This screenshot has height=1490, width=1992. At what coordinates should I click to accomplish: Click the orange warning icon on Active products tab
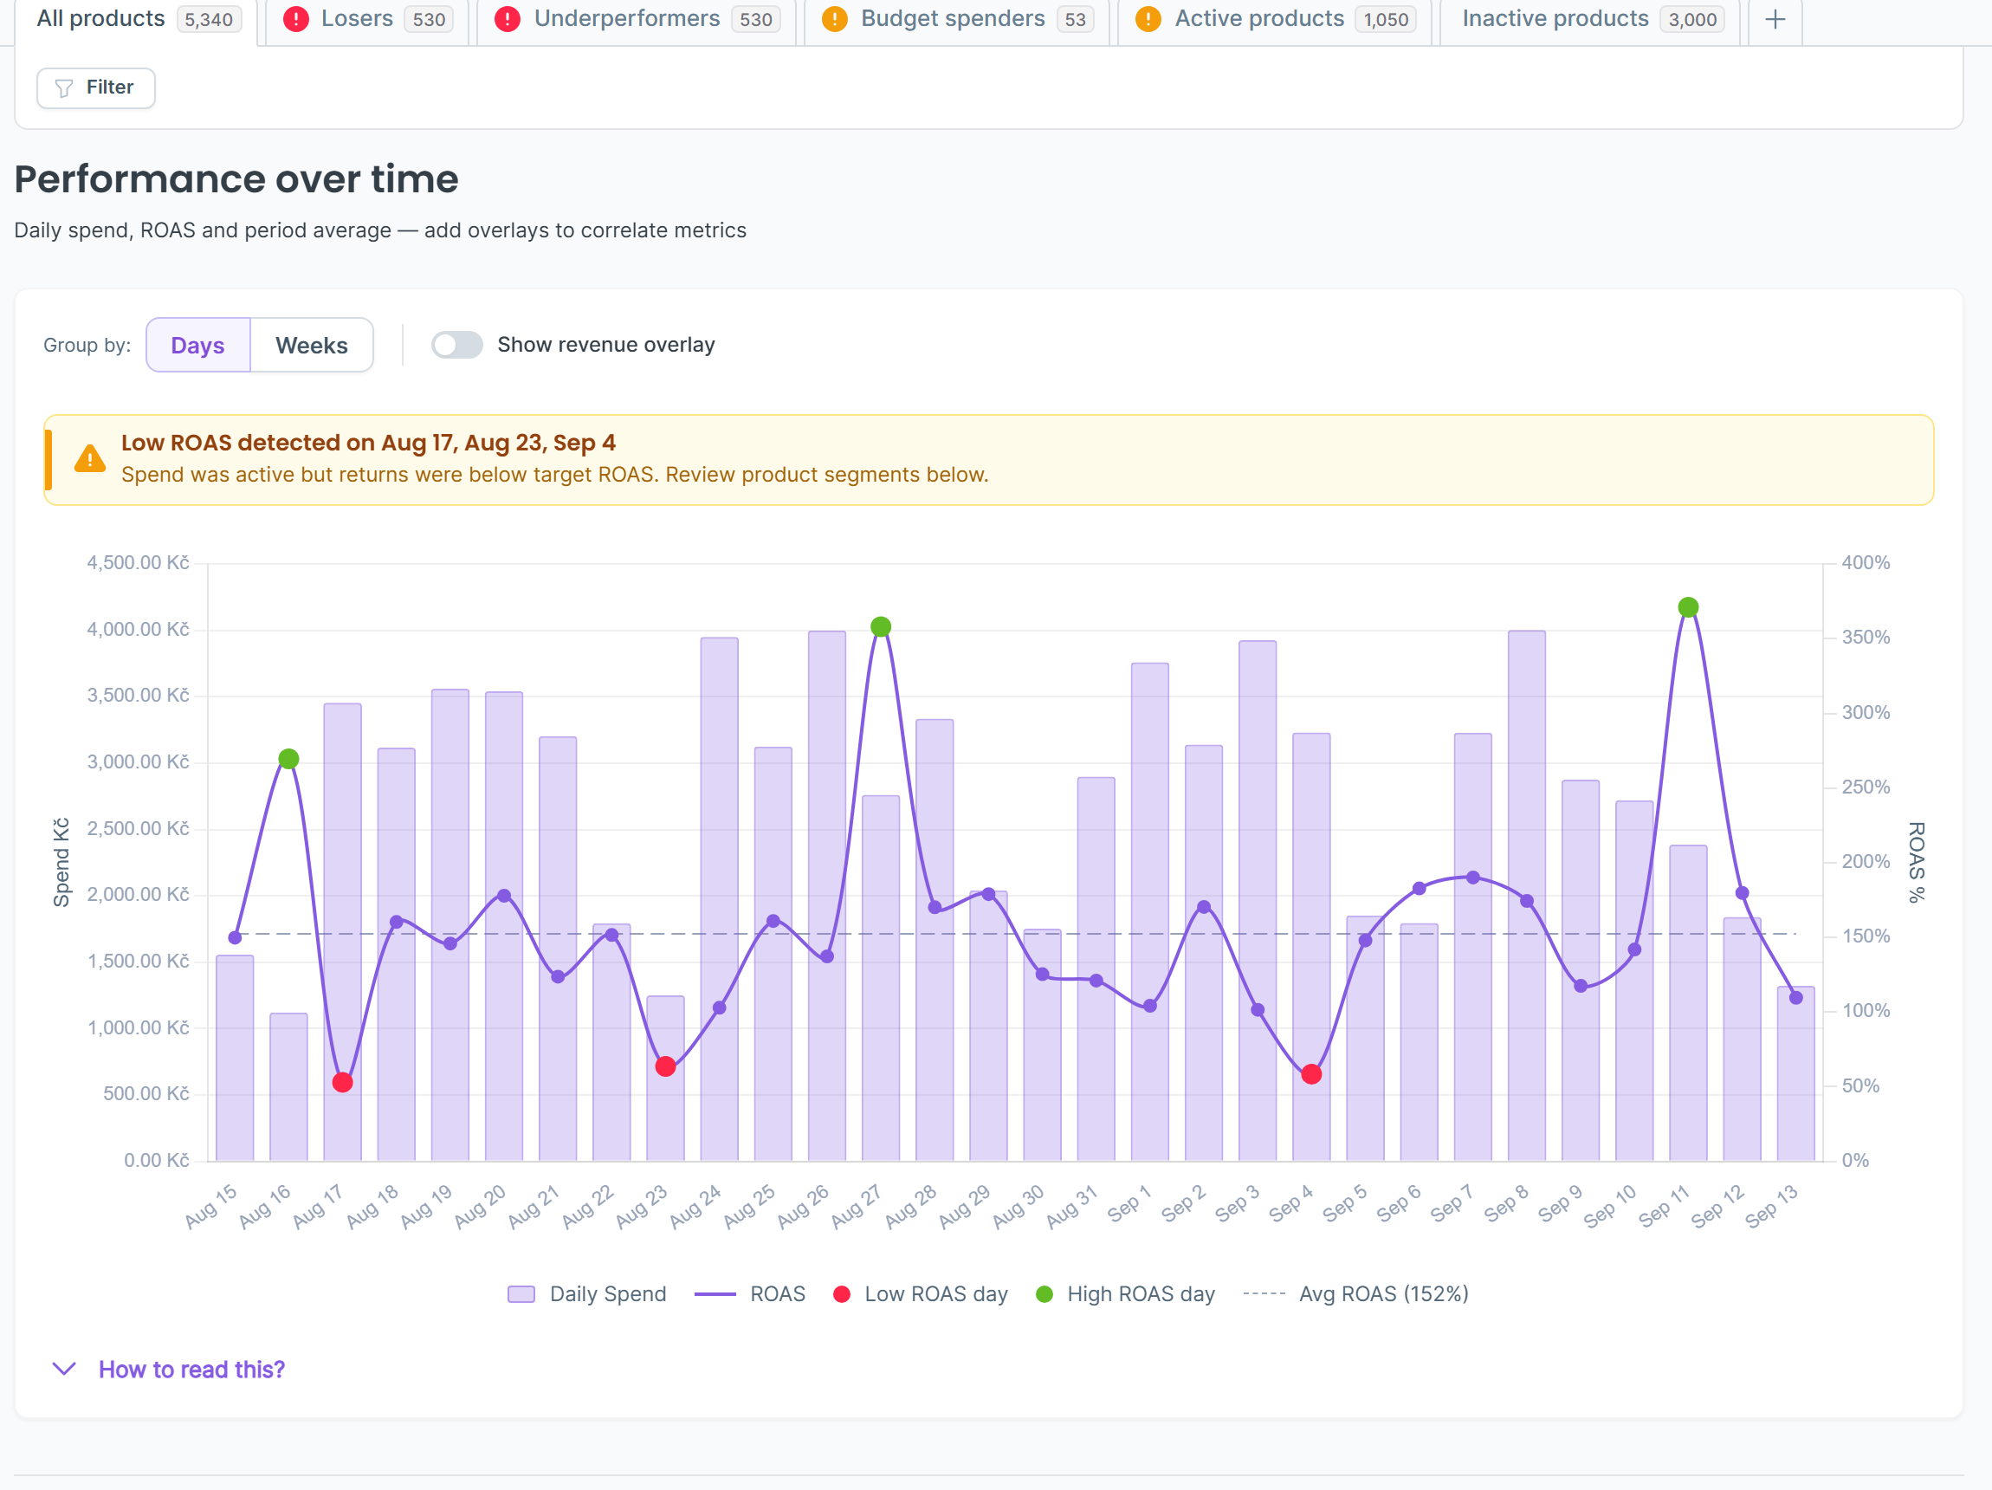pyautogui.click(x=1148, y=19)
